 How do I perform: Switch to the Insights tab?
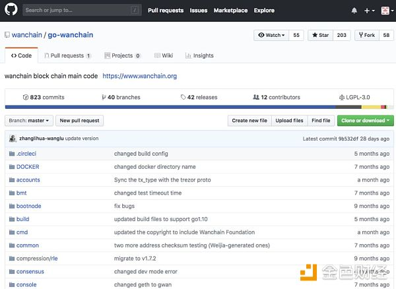(199, 55)
